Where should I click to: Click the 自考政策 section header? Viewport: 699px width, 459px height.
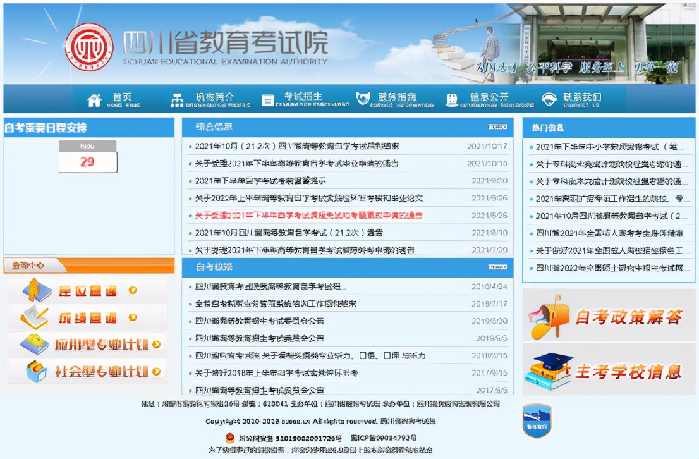click(x=348, y=267)
